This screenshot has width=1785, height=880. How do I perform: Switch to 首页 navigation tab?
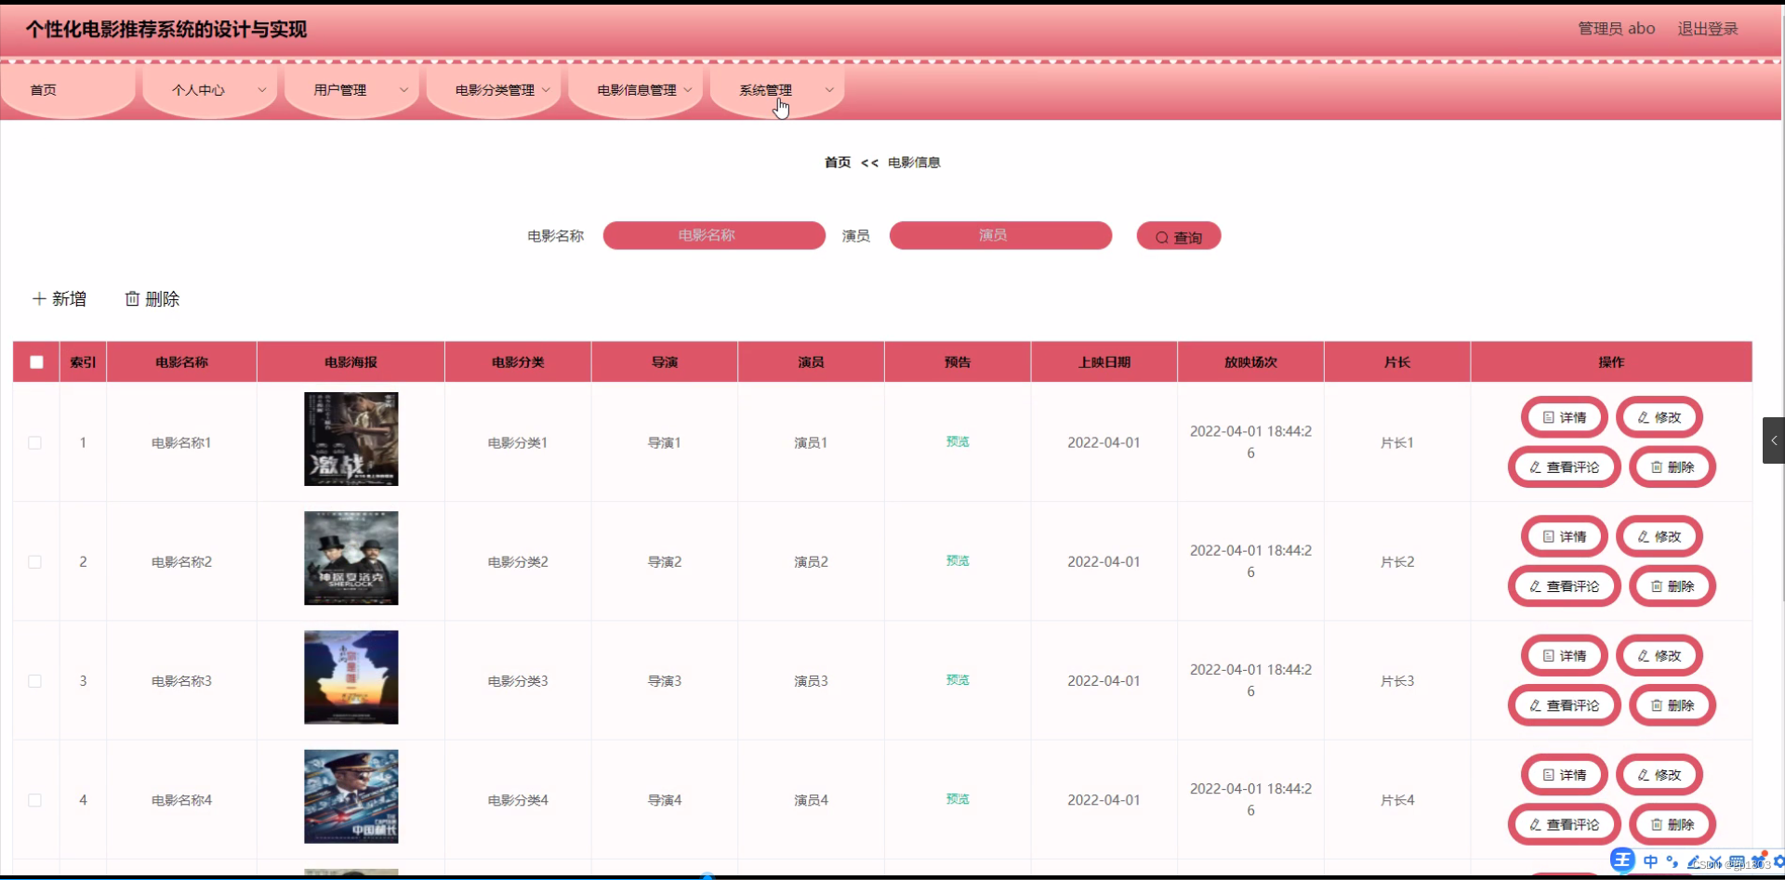coord(43,90)
